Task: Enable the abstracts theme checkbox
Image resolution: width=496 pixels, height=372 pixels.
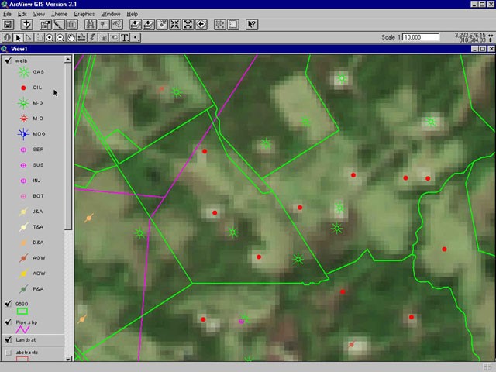Action: point(8,353)
